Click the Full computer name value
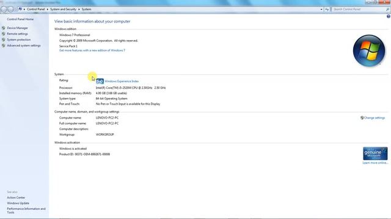This screenshot has width=391, height=219. tap(107, 123)
